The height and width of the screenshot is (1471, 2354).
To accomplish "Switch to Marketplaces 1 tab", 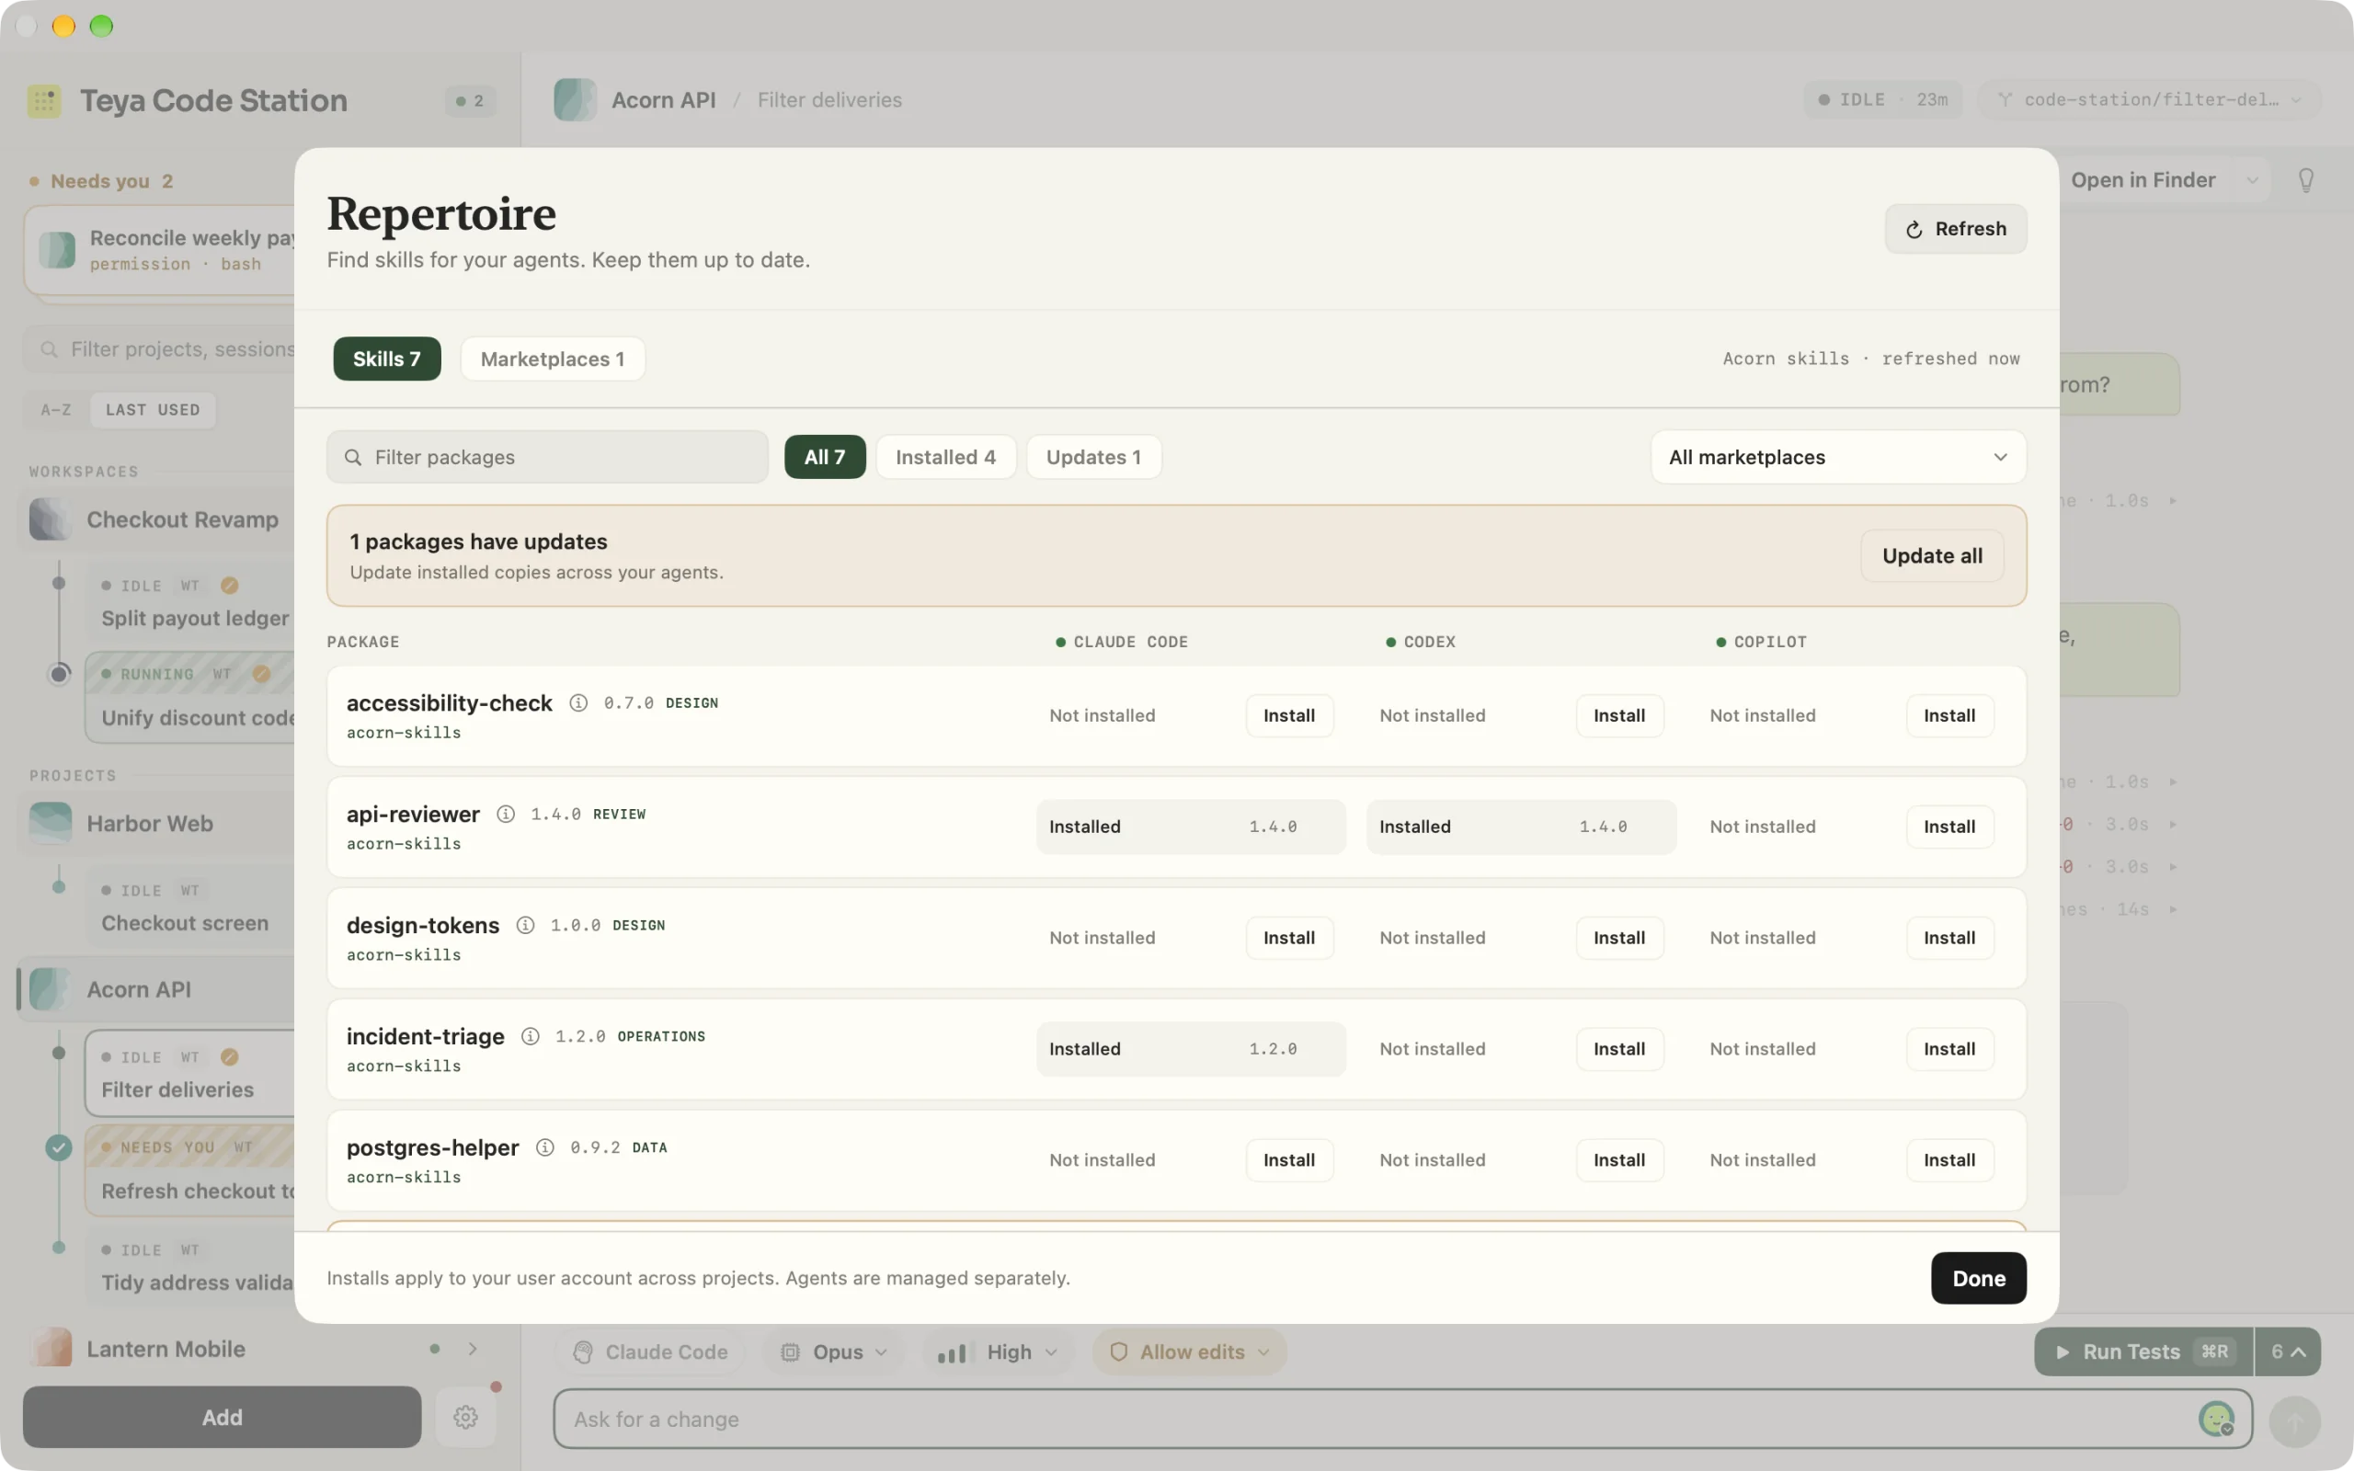I will point(553,359).
